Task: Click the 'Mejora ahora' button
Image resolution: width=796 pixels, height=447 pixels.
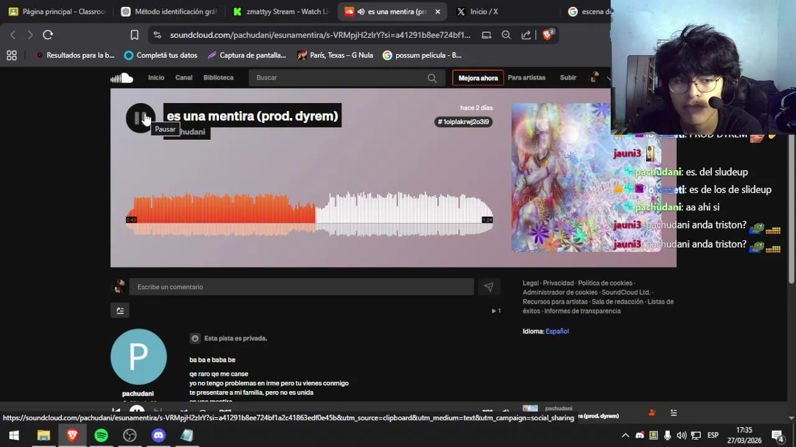Action: (478, 78)
